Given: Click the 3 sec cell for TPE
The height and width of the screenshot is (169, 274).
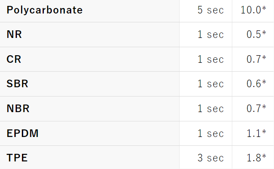Looking at the screenshot, I should tap(206, 158).
